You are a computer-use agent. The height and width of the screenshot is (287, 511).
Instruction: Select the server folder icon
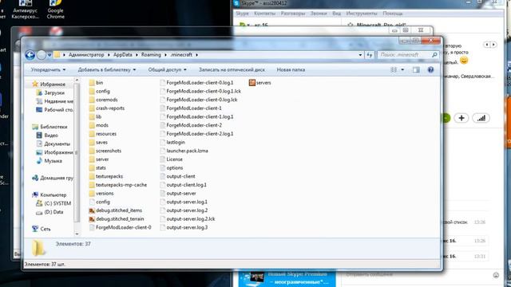[x=92, y=159]
